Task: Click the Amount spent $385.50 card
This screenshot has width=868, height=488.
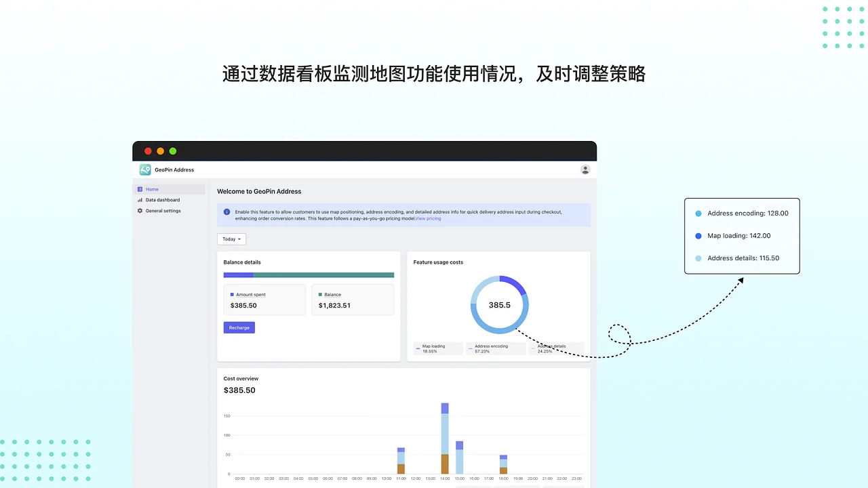Action: coord(264,300)
